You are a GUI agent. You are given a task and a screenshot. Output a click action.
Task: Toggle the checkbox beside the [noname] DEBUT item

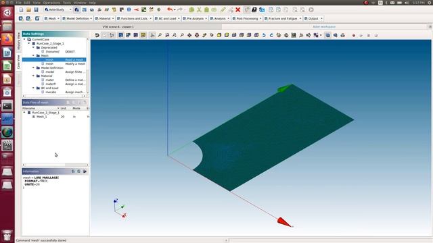coord(43,51)
